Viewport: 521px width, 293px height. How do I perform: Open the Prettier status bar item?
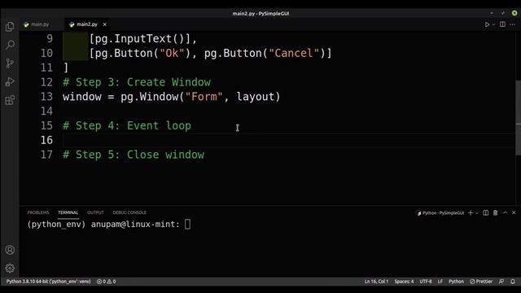pyautogui.click(x=481, y=282)
